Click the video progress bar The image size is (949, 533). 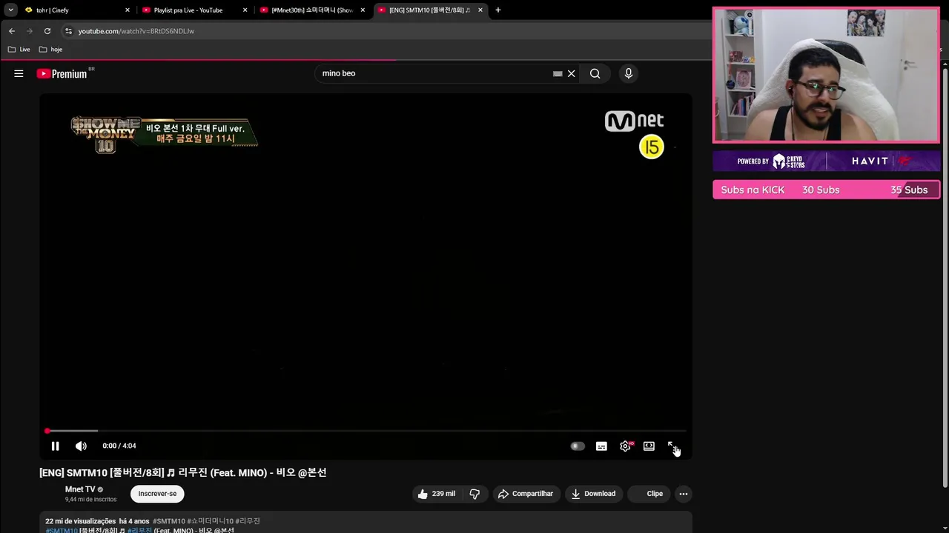pyautogui.click(x=366, y=430)
